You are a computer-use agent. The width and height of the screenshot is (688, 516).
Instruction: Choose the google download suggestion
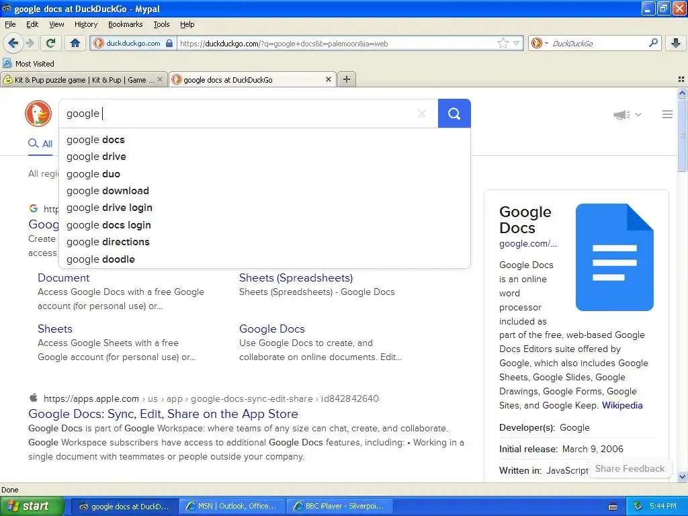[265, 191]
